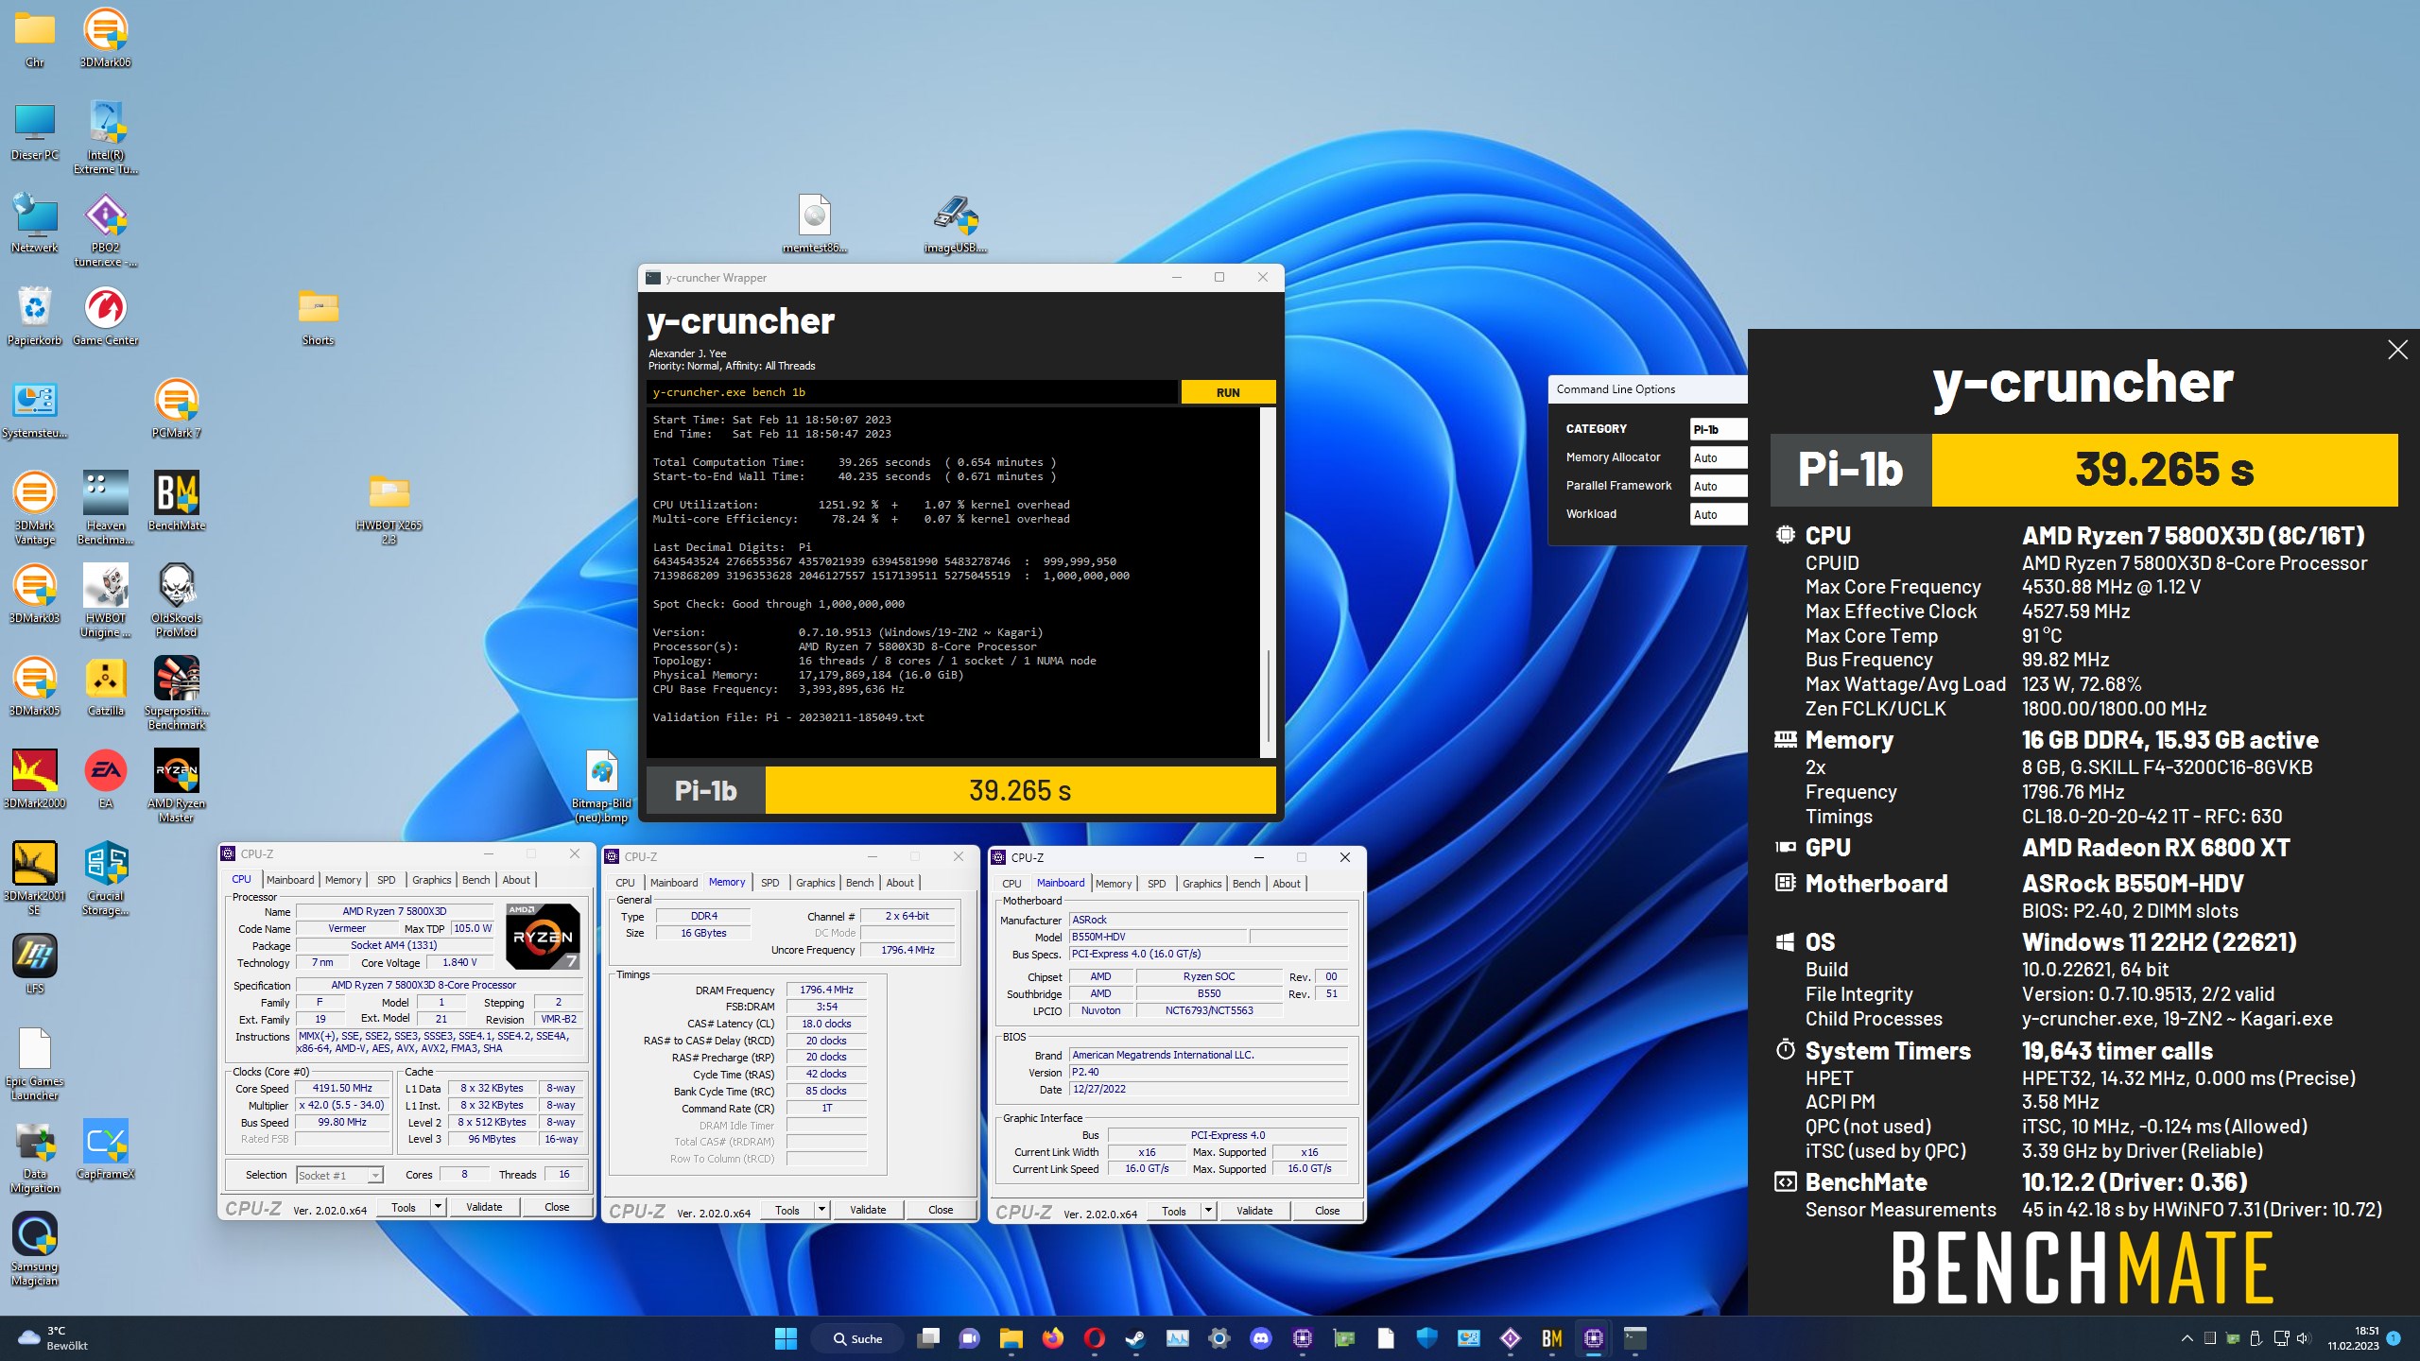Open the Workload dropdown

click(1717, 514)
